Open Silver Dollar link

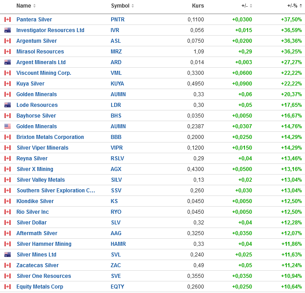(32, 223)
